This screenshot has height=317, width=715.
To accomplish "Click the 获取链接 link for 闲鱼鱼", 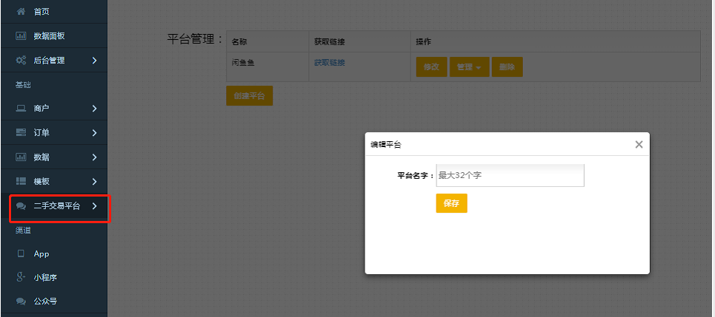I will [329, 63].
